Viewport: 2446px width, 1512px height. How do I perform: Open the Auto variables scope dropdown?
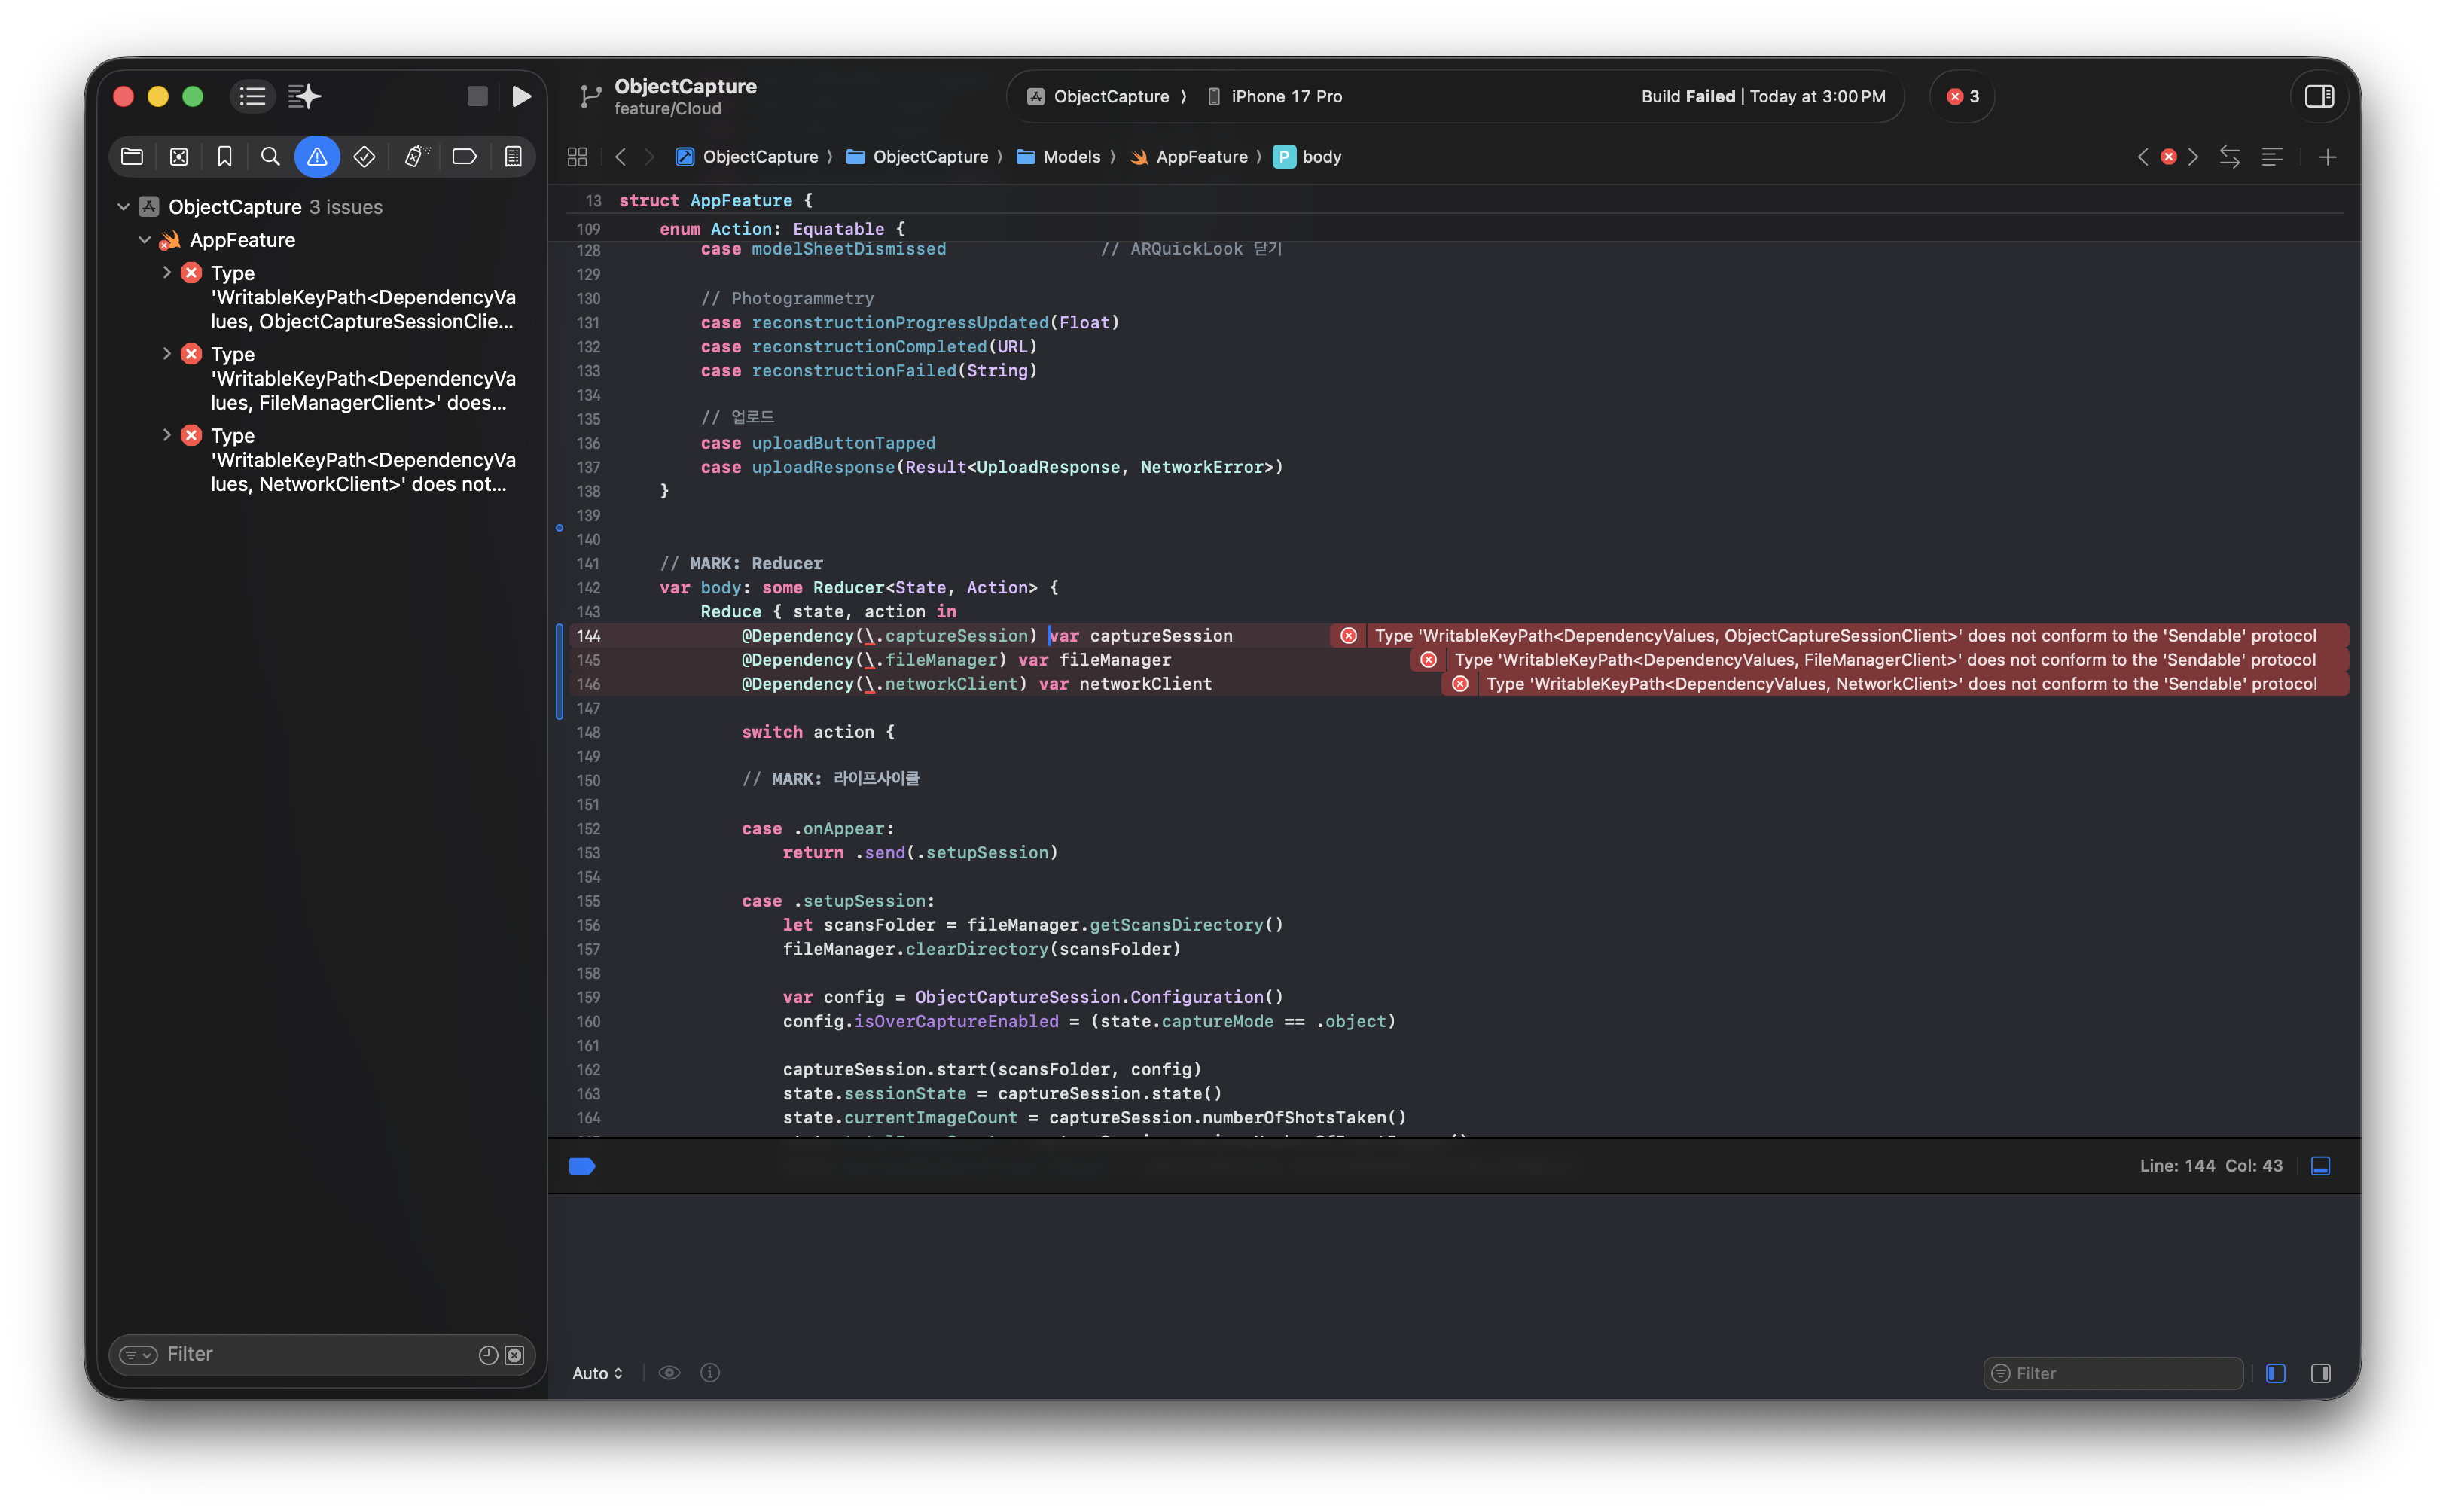click(597, 1373)
